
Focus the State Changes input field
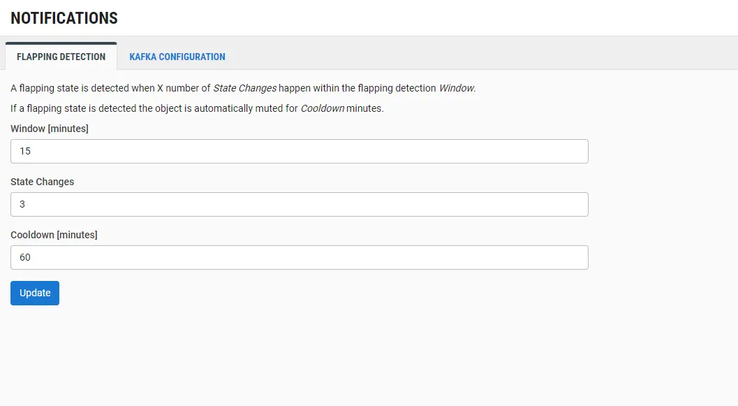point(300,205)
